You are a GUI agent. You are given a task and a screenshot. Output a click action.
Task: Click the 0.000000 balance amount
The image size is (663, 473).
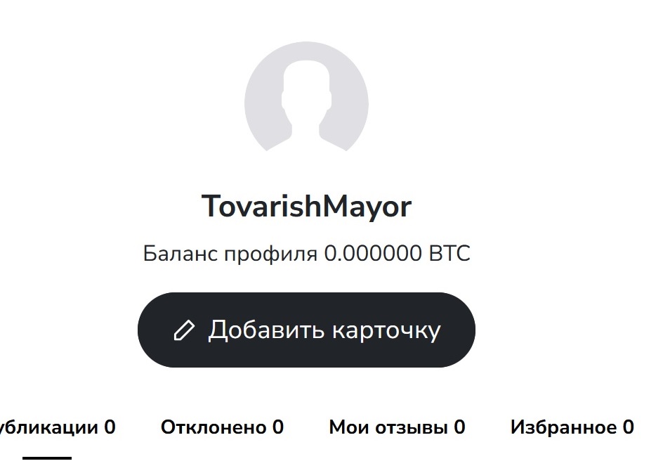click(372, 253)
